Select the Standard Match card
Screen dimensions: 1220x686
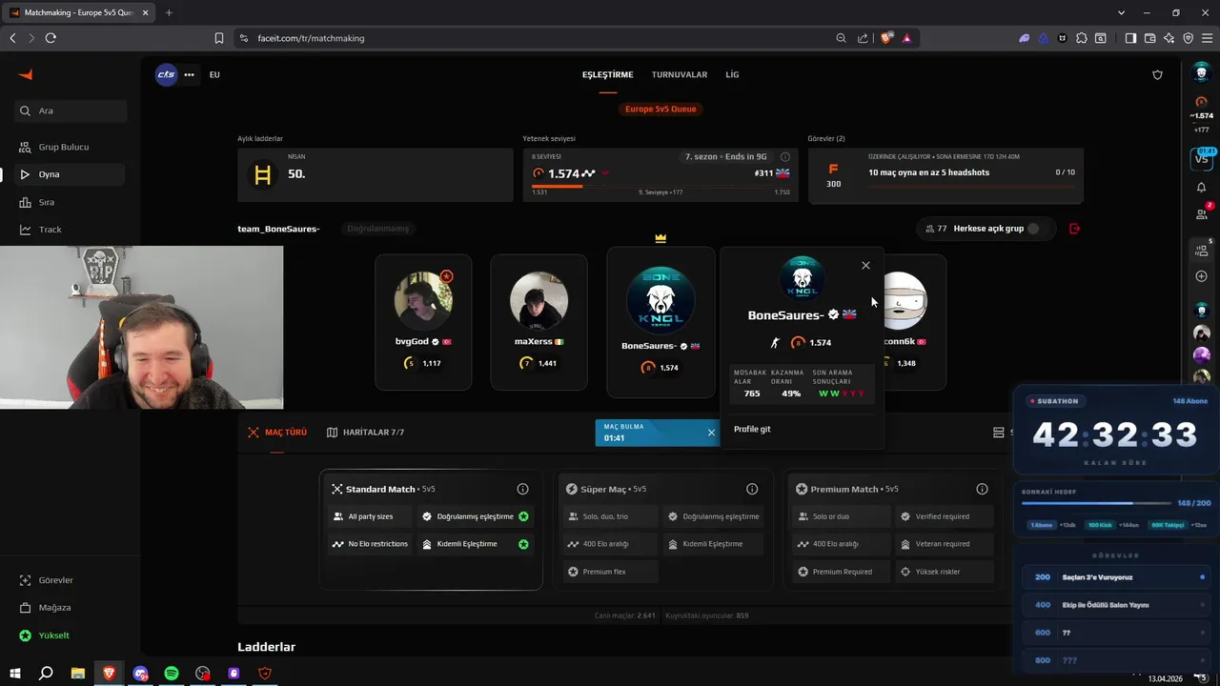coord(431,530)
